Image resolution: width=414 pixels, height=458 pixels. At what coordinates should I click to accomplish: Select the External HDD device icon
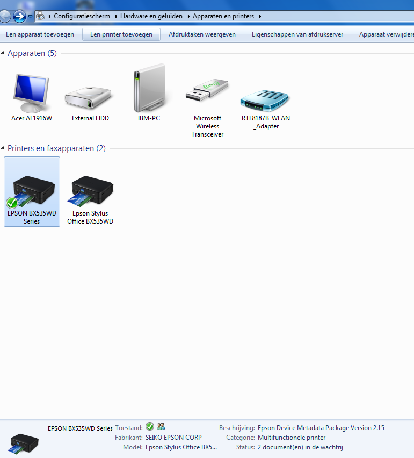89,98
